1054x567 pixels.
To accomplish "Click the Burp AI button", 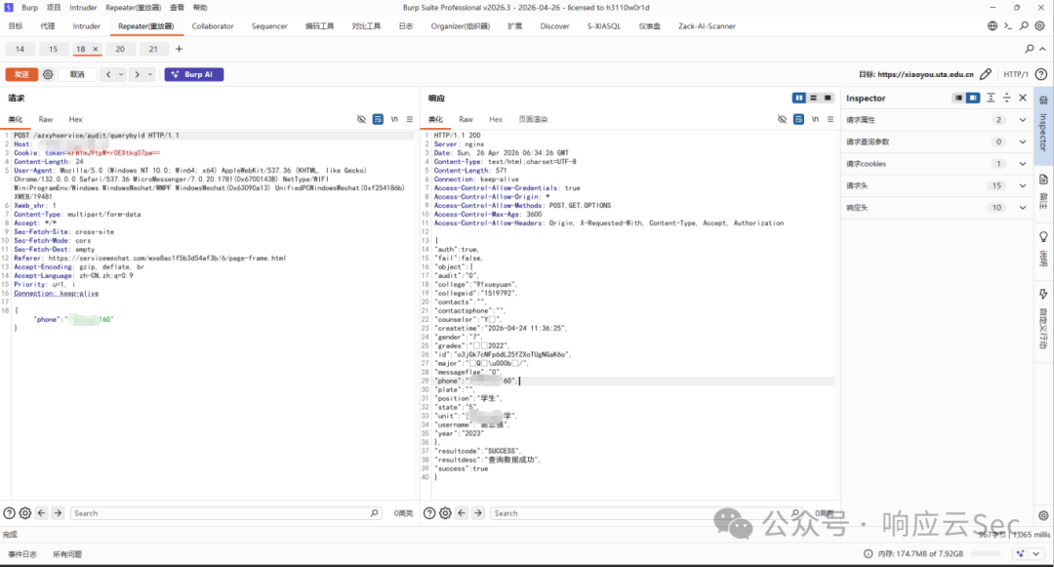I will (193, 74).
